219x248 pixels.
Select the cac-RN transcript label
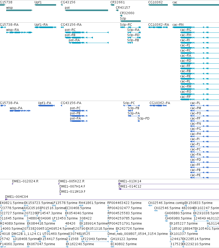[x=178, y=24]
